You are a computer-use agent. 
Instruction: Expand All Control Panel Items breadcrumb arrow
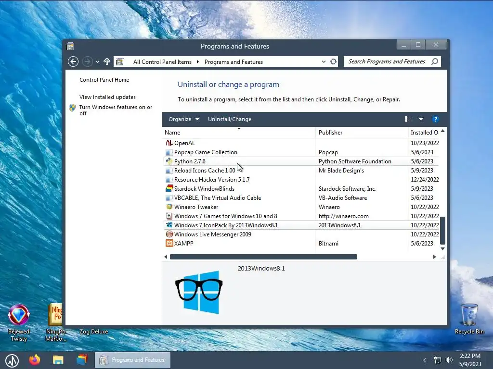[198, 62]
